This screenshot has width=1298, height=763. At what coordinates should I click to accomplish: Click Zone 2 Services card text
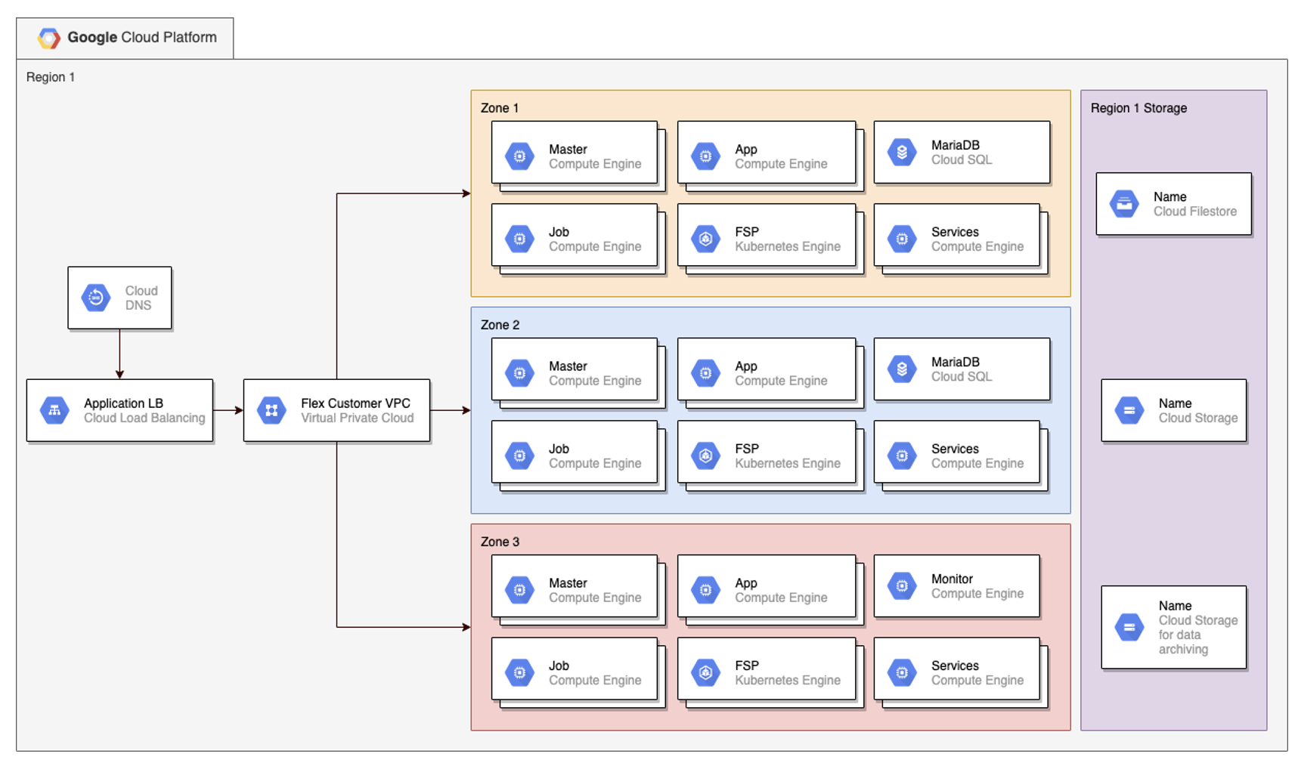click(977, 456)
